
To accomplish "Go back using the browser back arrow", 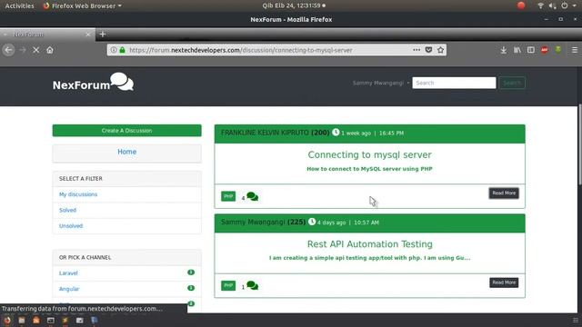I will pyautogui.click(x=8, y=50).
